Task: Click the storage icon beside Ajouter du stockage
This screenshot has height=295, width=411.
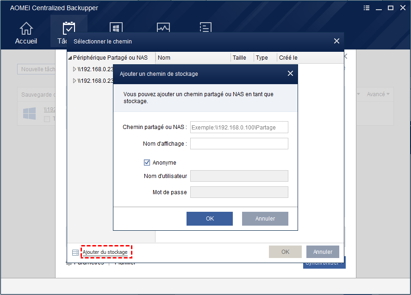Action: (75, 252)
